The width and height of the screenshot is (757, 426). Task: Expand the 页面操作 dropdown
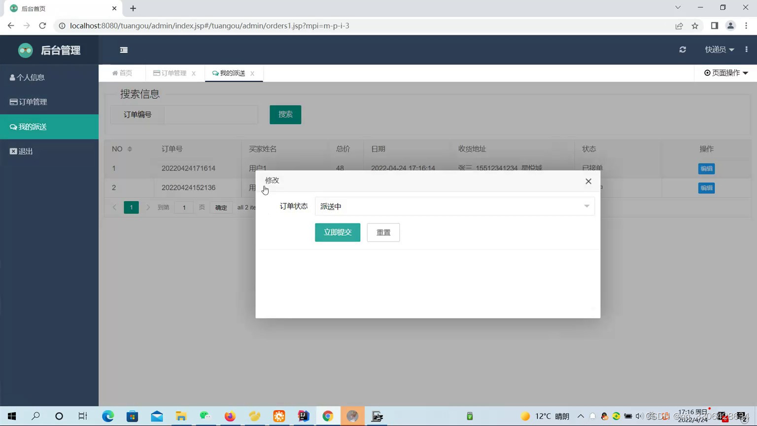click(x=726, y=72)
